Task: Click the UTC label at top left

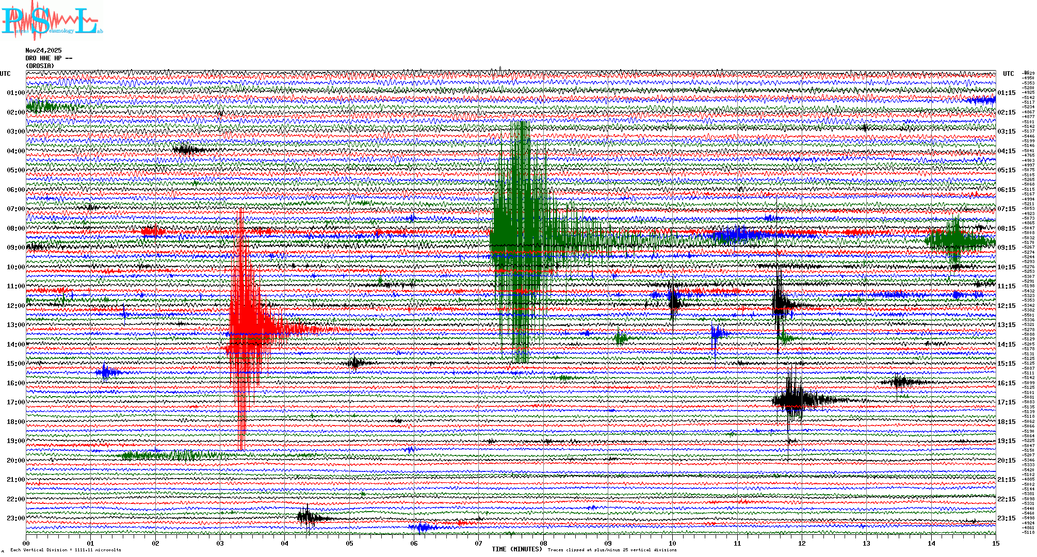Action: click(5, 74)
